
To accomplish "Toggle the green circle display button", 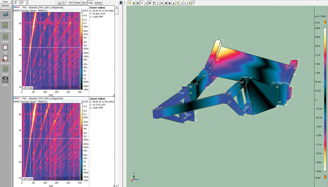I will (134, 3).
